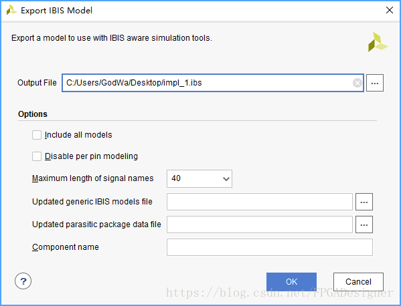The width and height of the screenshot is (401, 306).
Task: Click the Vivado logo beside the description
Action: point(378,42)
